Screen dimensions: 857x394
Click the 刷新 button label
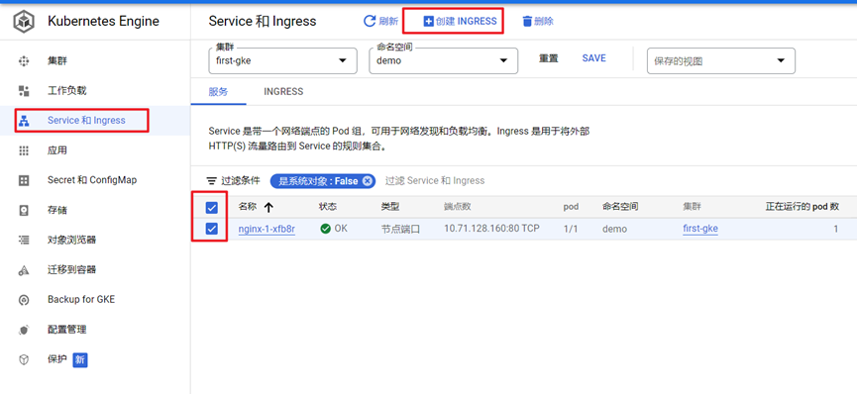tap(388, 22)
